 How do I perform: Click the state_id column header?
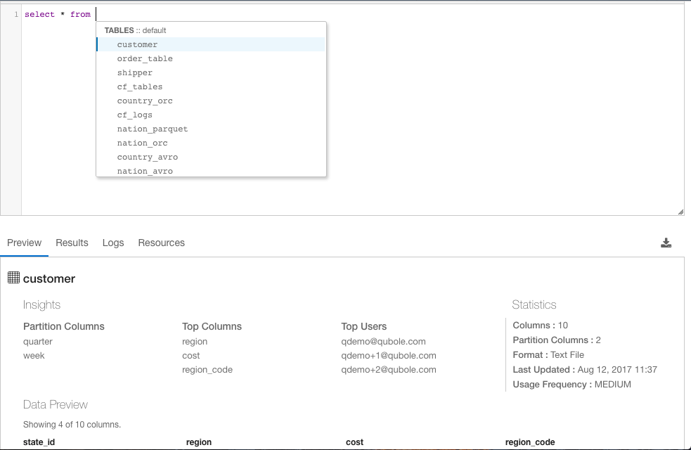39,442
